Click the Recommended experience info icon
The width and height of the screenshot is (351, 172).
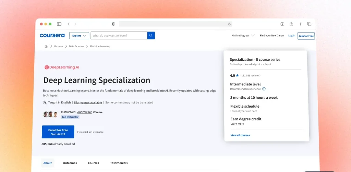pos(264,89)
